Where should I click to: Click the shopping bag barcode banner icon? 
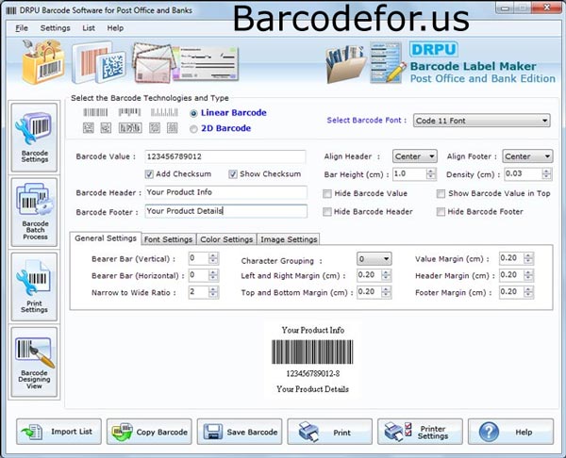43,62
